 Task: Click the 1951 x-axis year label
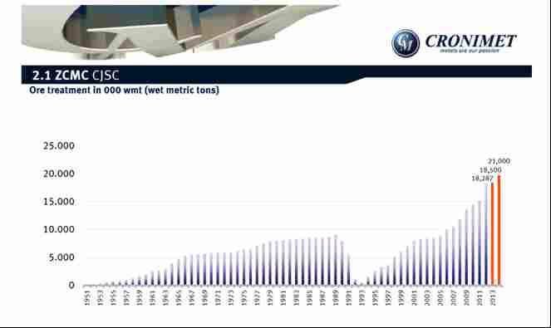coord(87,298)
